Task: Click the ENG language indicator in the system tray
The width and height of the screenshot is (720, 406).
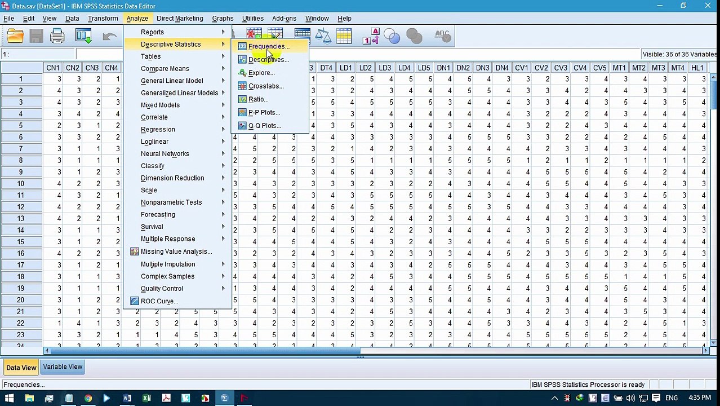Action: (x=672, y=398)
